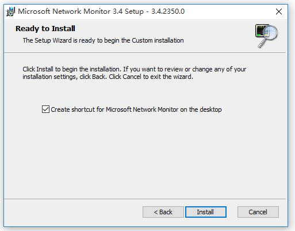This screenshot has width=295, height=231.
Task: Click the 'Click Install to begin' instruction line
Action: coord(135,69)
